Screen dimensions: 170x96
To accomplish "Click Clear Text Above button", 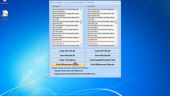I will point(67,60).
